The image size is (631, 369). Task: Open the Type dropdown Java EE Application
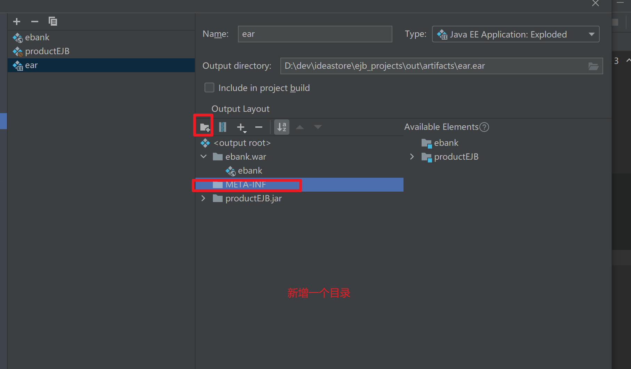[516, 34]
